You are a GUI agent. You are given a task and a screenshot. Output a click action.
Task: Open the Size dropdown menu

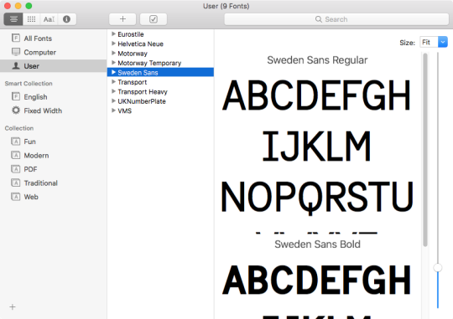[x=434, y=42]
